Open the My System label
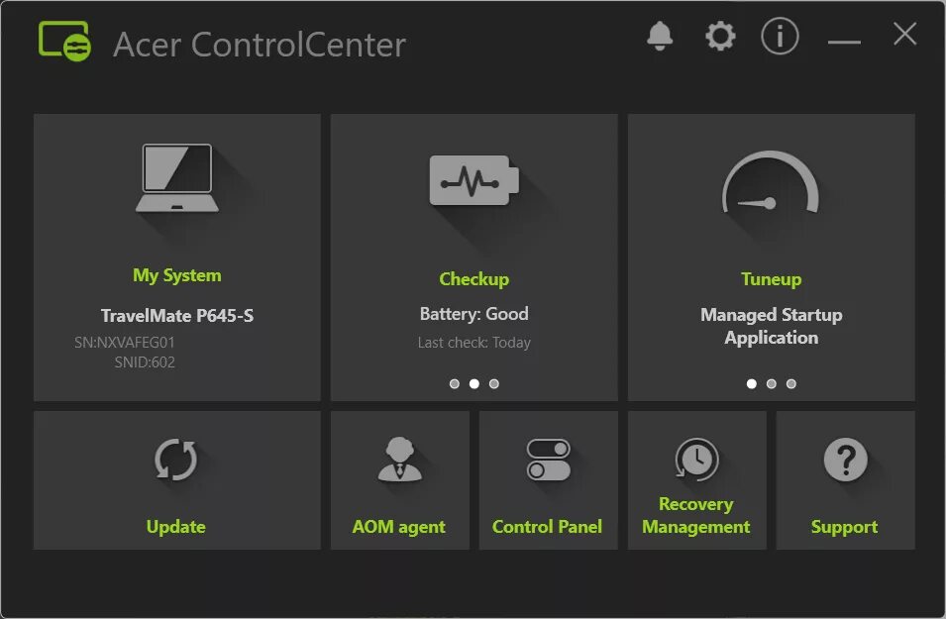946x619 pixels. tap(176, 275)
